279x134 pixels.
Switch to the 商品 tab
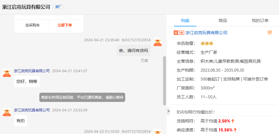click(223, 21)
